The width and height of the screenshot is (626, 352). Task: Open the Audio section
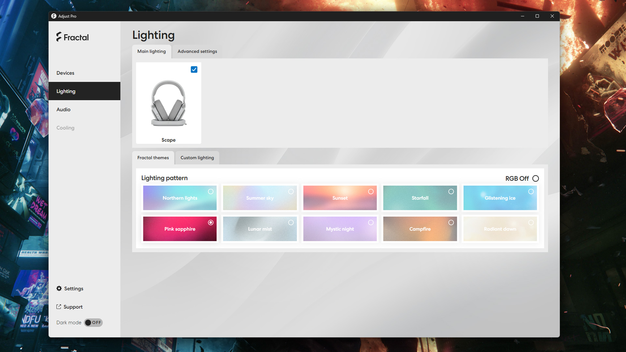coord(63,109)
